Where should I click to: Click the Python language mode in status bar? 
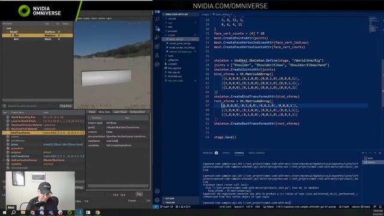pos(269,207)
